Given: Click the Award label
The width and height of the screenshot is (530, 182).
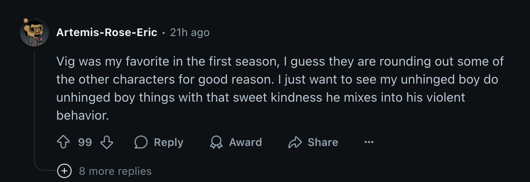Looking at the screenshot, I should (245, 142).
